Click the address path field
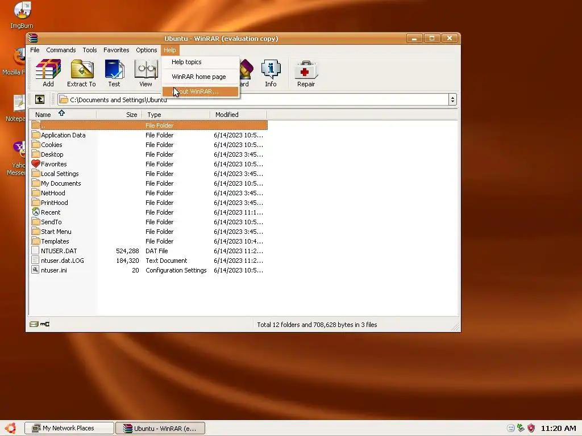Viewport: 582px width, 436px height. pyautogui.click(x=252, y=99)
